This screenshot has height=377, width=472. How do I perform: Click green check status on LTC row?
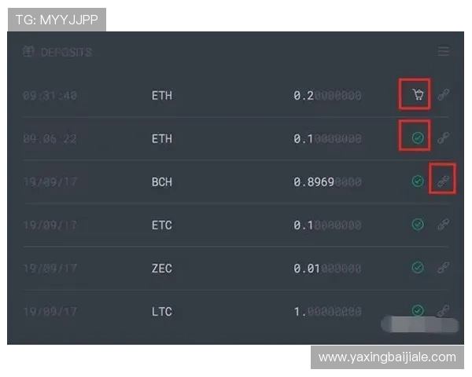coord(418,310)
